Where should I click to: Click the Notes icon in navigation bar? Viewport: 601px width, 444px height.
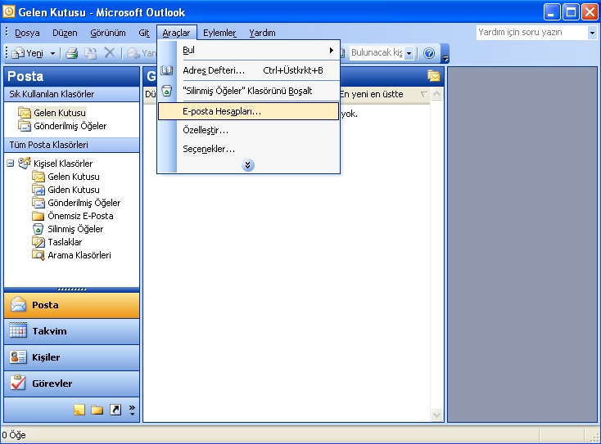[x=79, y=410]
